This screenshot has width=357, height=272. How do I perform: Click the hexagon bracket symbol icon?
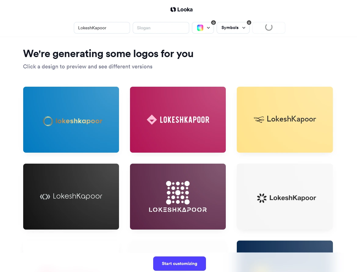(x=45, y=197)
